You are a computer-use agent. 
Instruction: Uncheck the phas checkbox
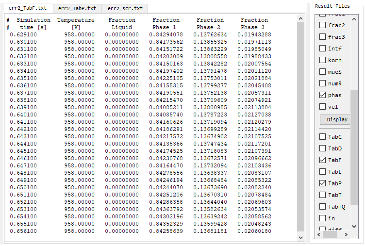coord(322,95)
